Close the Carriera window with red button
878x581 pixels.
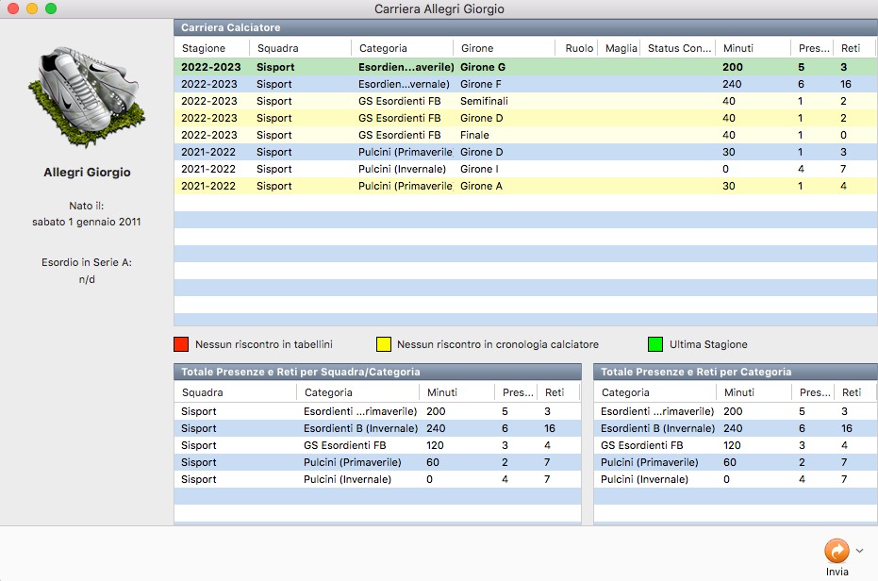(x=13, y=8)
